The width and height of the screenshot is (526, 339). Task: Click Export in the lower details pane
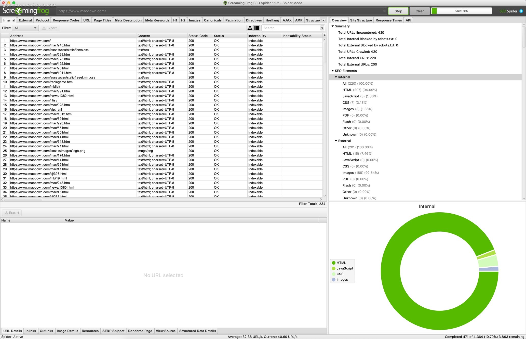[12, 213]
